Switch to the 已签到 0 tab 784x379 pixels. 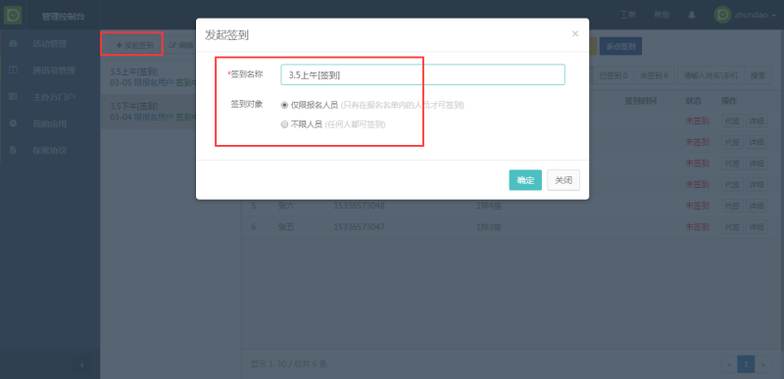coord(613,75)
